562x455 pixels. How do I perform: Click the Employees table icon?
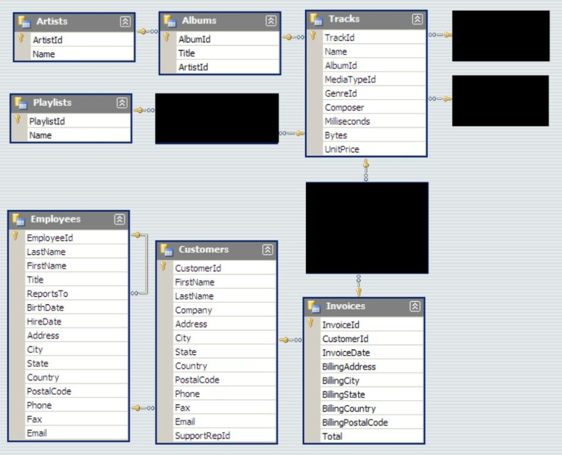tap(19, 219)
